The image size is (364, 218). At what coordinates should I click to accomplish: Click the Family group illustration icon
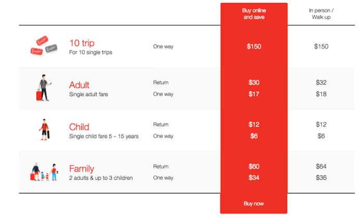pos(44,172)
